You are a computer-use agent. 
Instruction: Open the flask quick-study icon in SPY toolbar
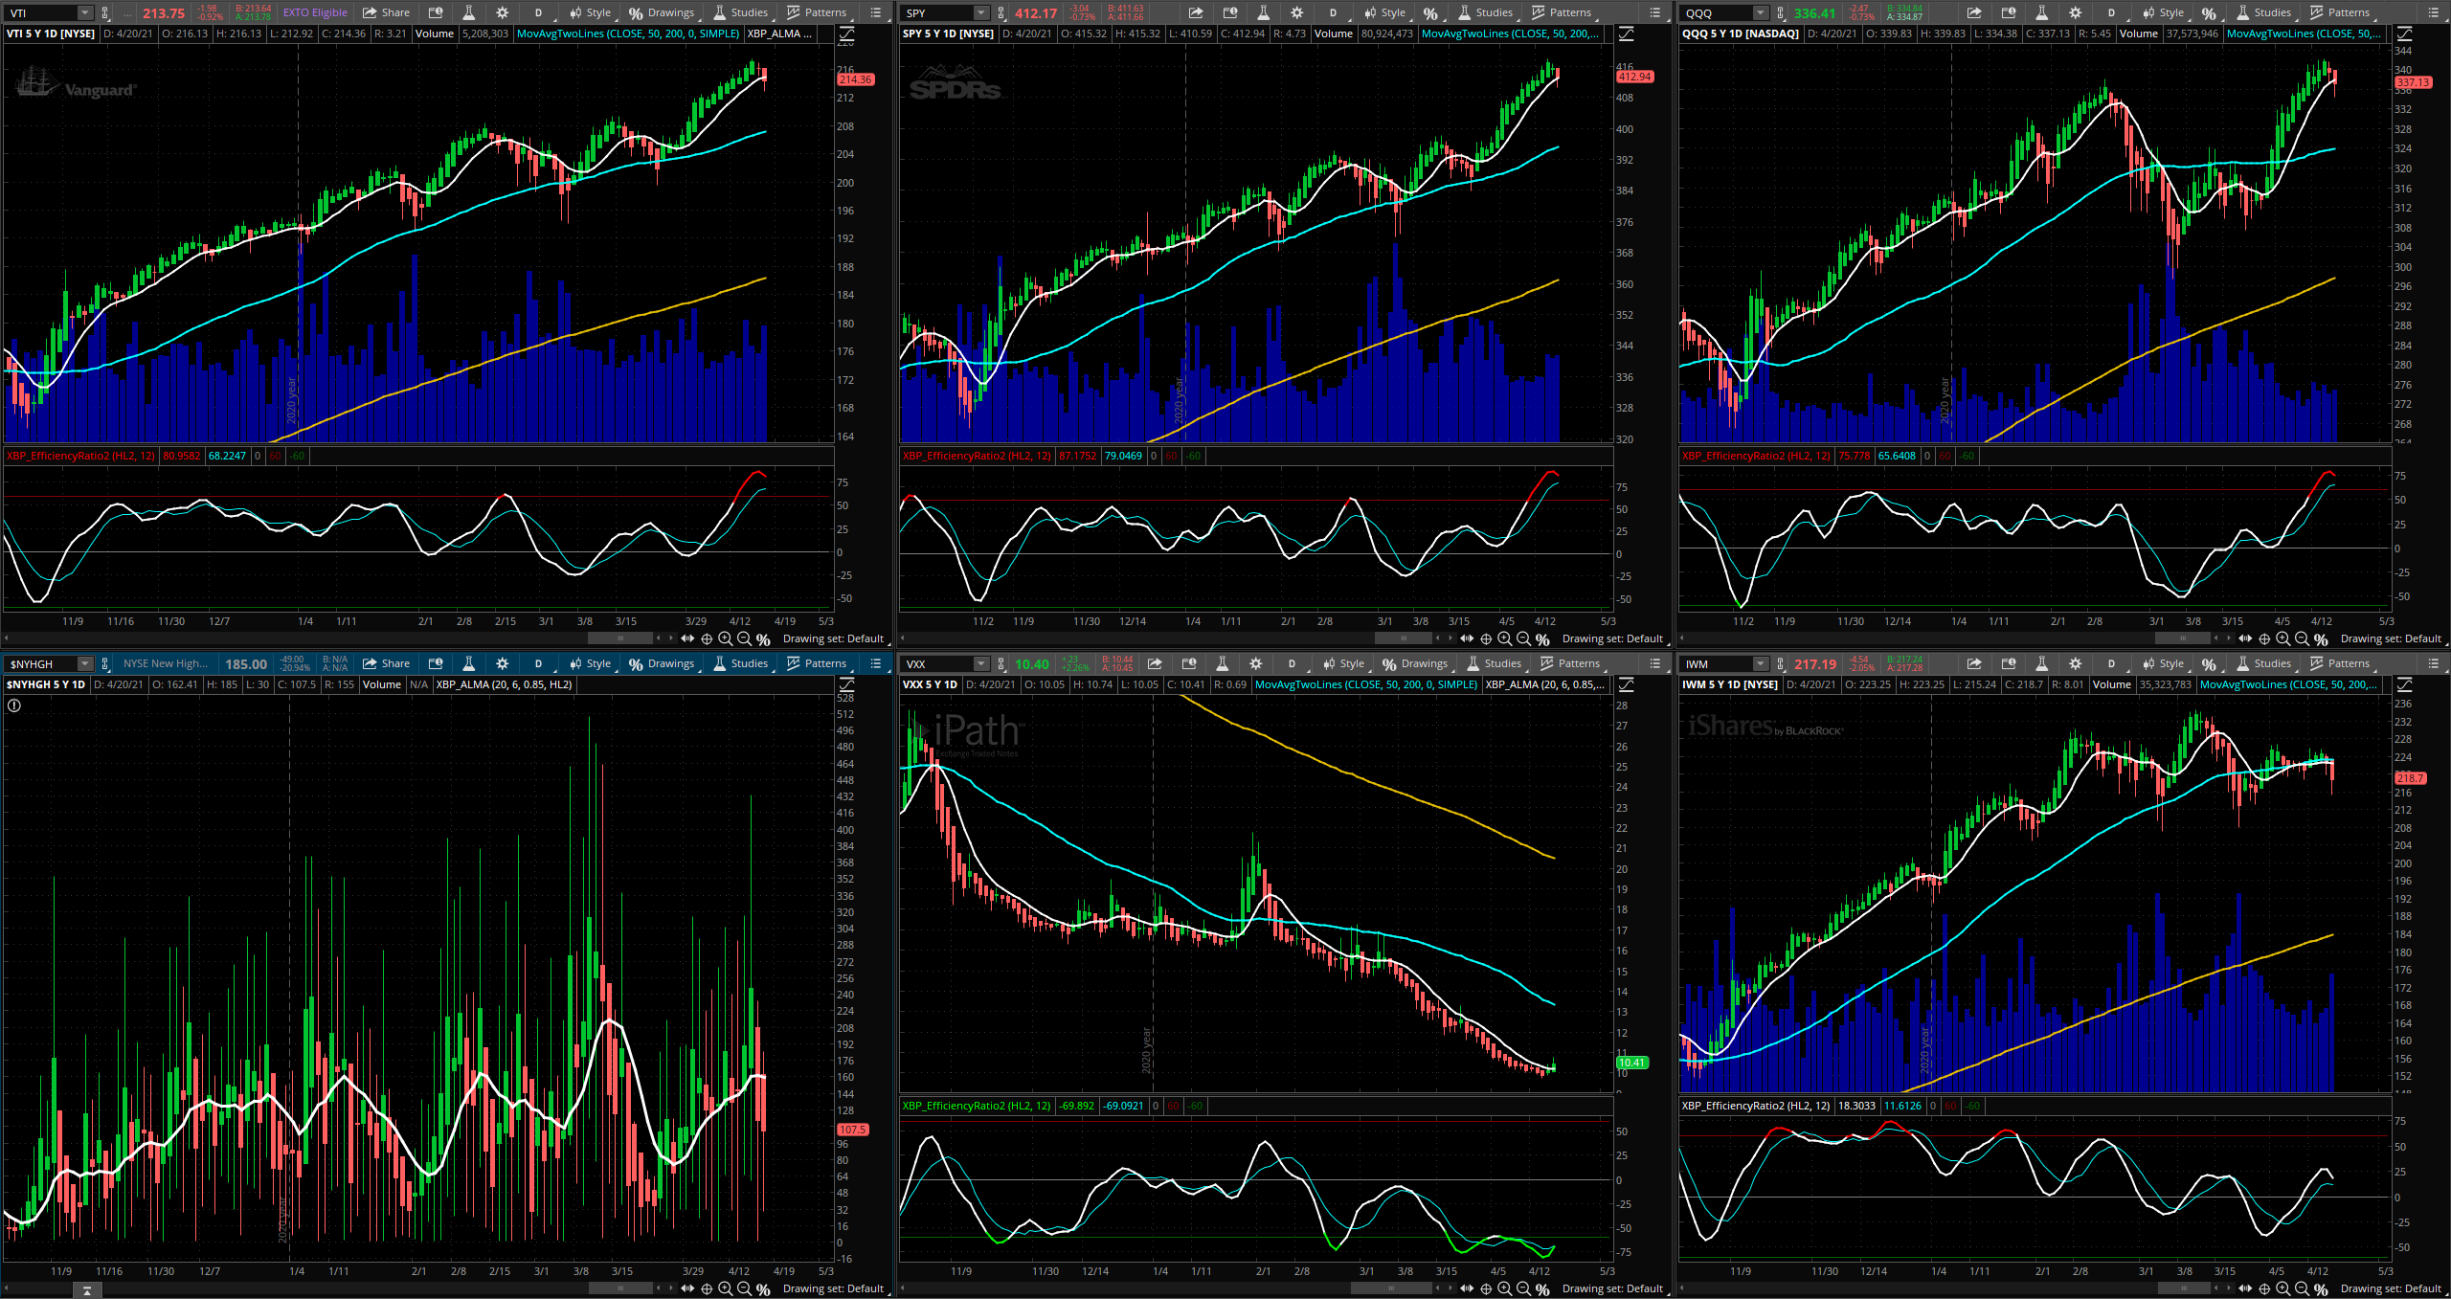[1264, 12]
